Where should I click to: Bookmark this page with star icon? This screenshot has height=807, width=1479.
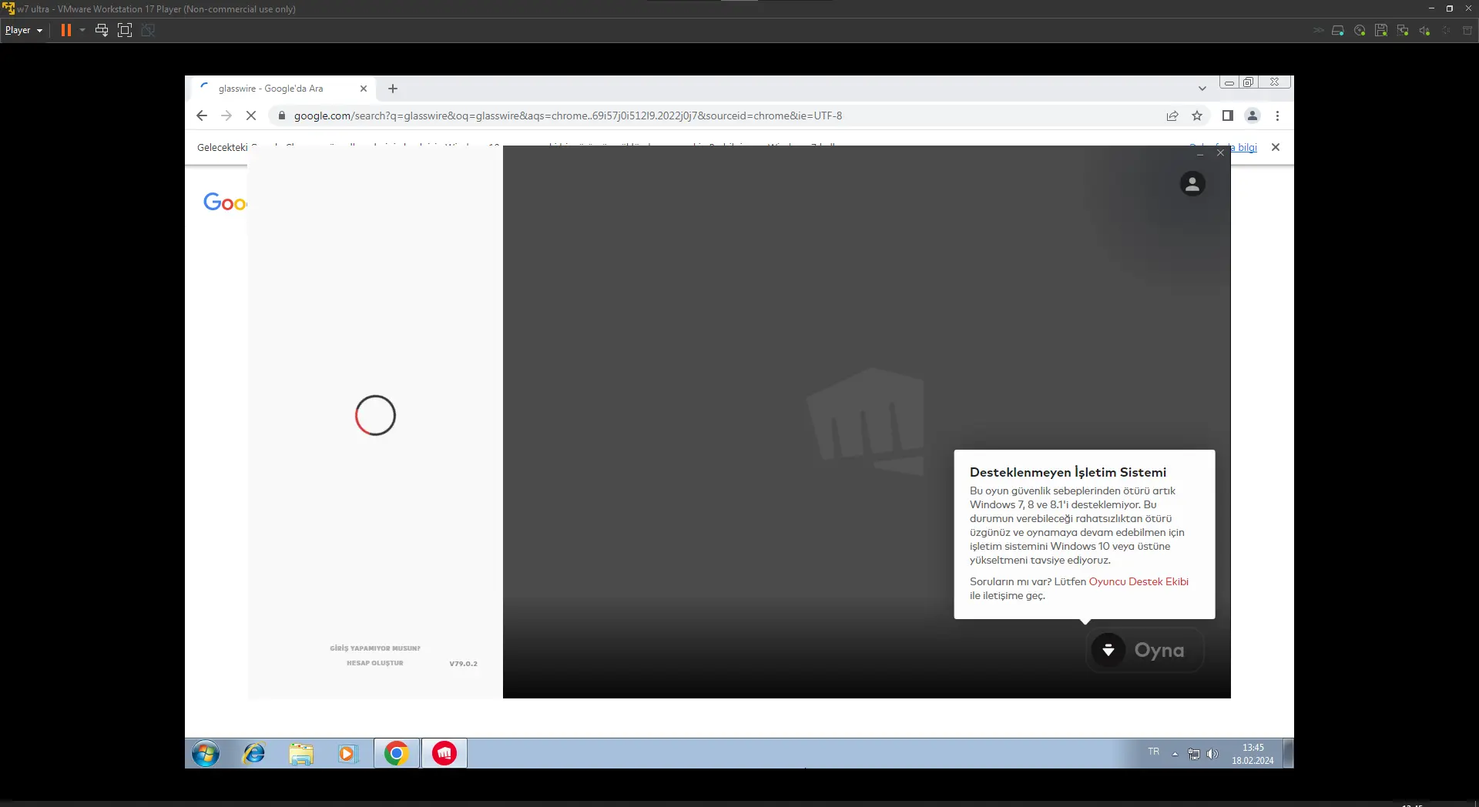point(1197,116)
